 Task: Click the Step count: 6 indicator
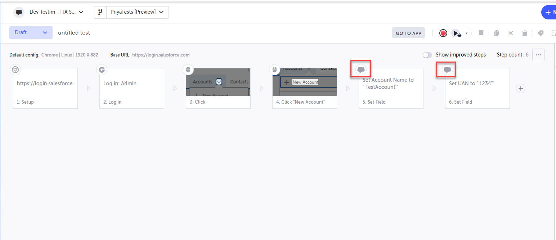click(513, 55)
